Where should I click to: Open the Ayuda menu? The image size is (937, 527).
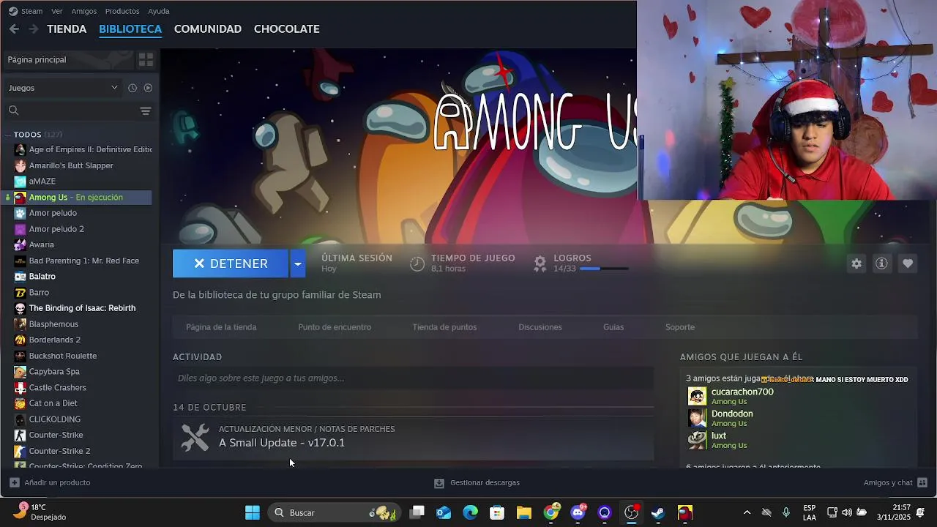159,11
